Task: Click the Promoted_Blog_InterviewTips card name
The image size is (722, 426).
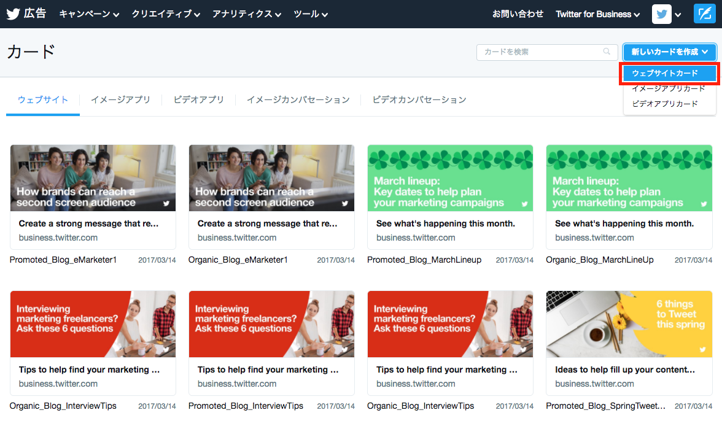Action: (x=246, y=406)
